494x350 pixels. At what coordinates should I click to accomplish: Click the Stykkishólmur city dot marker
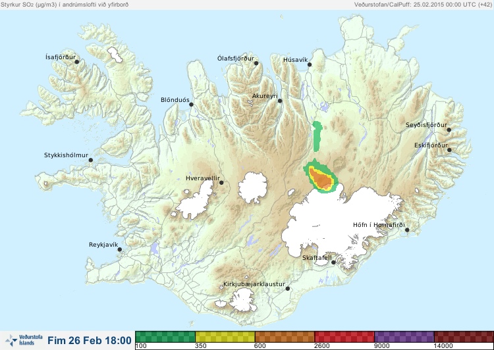point(91,161)
